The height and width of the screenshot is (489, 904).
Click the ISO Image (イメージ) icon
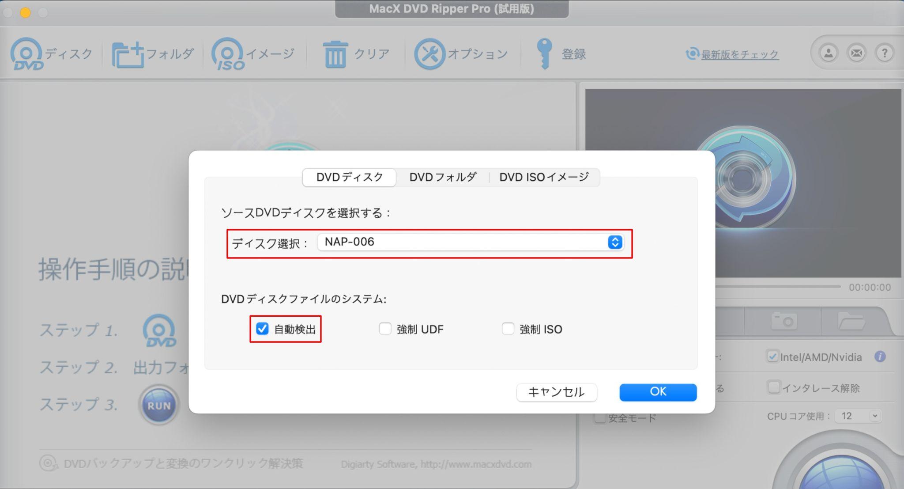(x=228, y=54)
